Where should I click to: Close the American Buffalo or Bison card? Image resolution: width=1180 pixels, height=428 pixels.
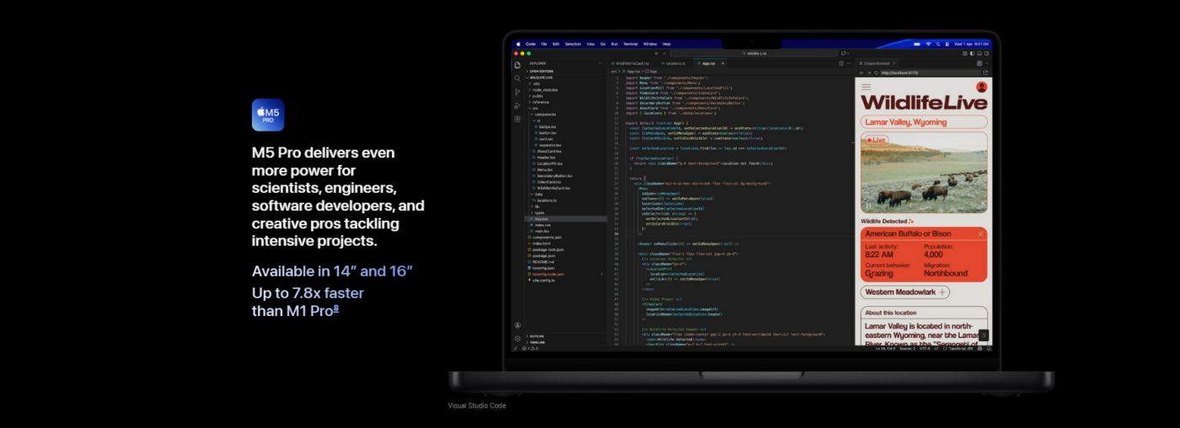(x=980, y=233)
